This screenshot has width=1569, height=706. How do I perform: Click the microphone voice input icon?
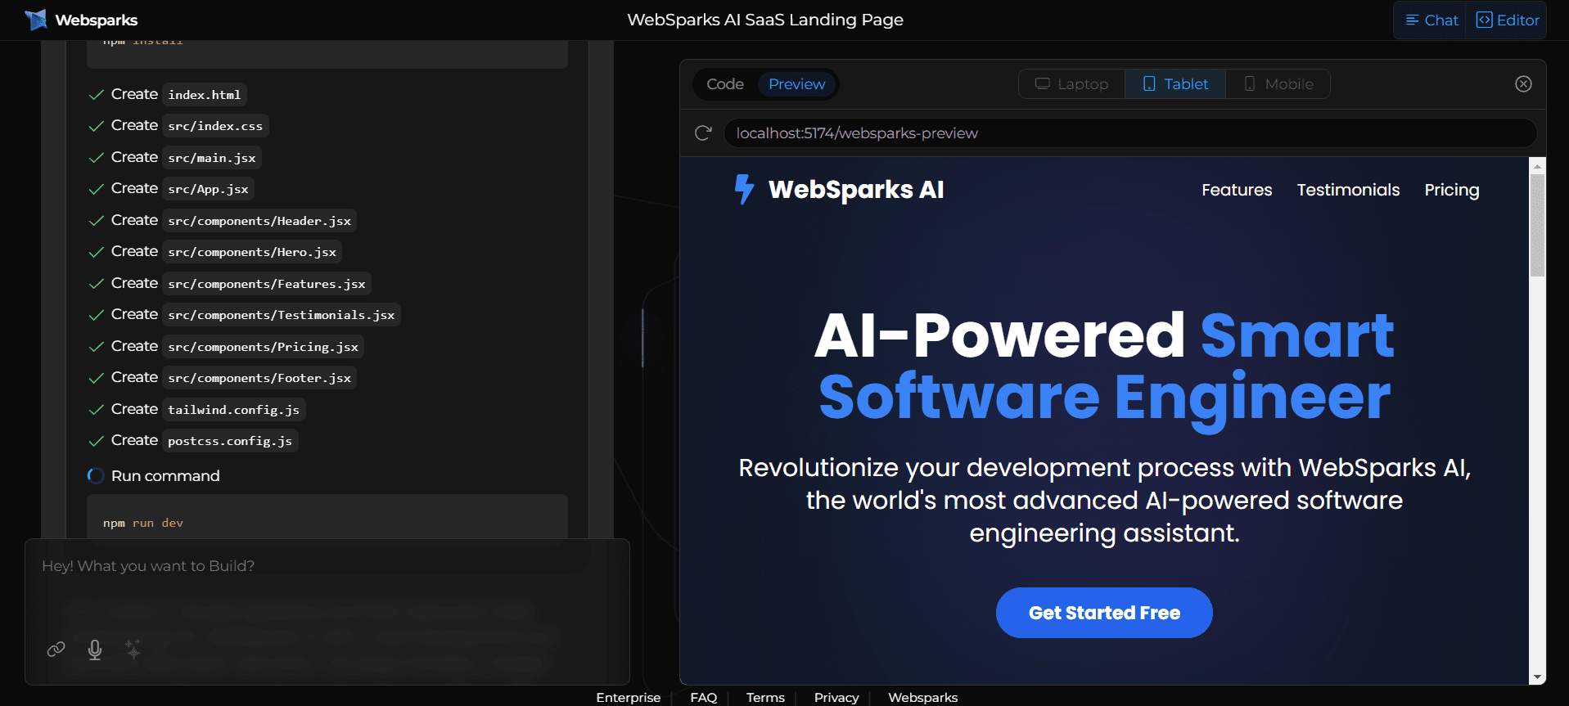coord(95,650)
